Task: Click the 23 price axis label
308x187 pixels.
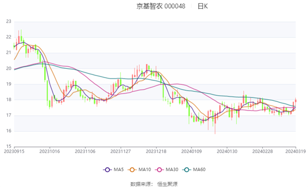Action: pos(9,22)
